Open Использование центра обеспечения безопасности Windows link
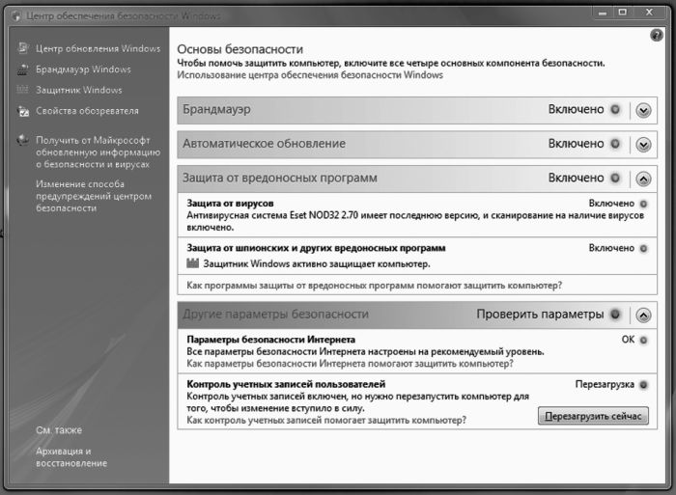The height and width of the screenshot is (495, 676). pos(310,75)
